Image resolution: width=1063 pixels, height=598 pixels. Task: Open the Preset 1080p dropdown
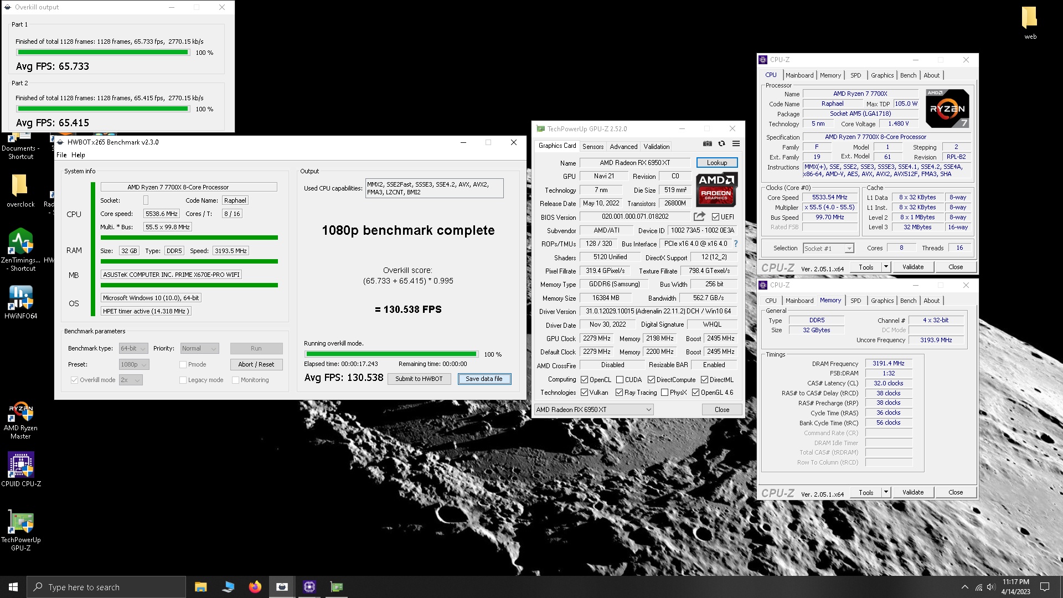pyautogui.click(x=133, y=364)
